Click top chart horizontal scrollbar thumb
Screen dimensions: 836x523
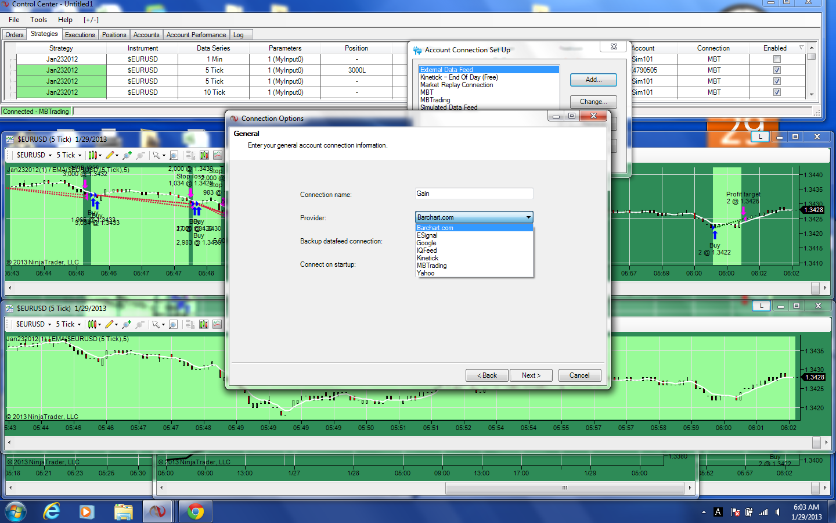(816, 288)
